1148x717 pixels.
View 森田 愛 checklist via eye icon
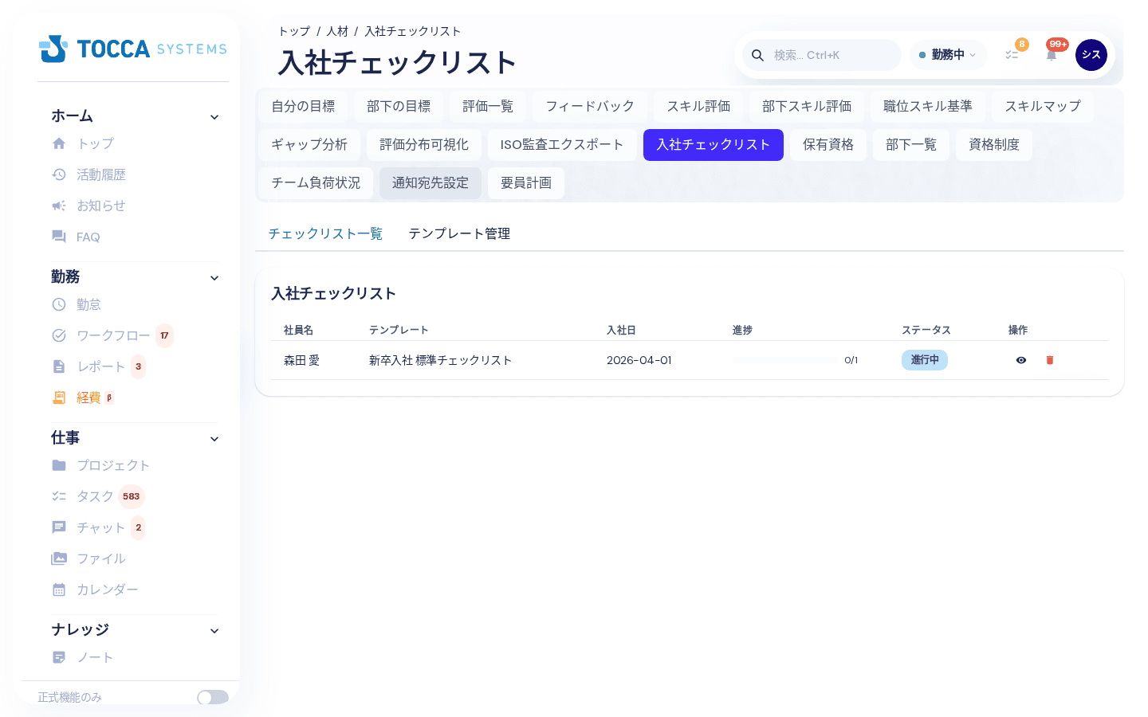coord(1021,360)
